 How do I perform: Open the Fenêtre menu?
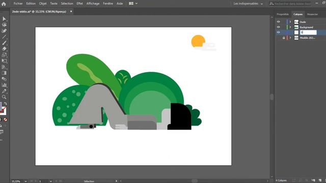[x=108, y=4]
